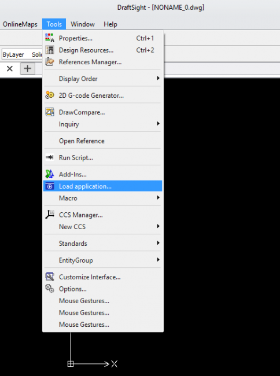Choose Run Script... entry text

(76, 158)
